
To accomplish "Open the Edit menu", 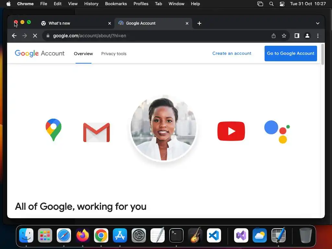I will [58, 4].
